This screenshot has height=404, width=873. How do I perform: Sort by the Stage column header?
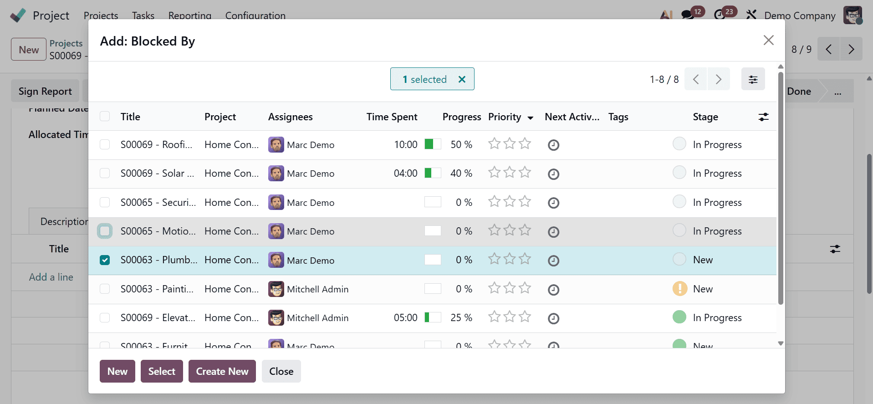pos(705,117)
